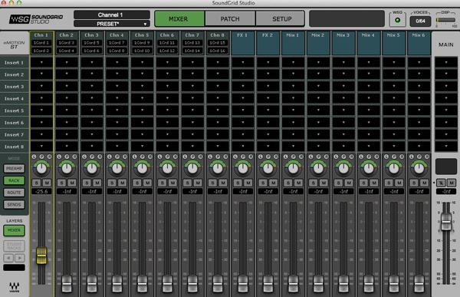Open Insert 1 plugin slot on MAIN
460x297 pixels.
tap(446, 63)
